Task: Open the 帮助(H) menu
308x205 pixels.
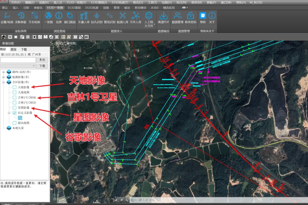Action: (x=241, y=3)
